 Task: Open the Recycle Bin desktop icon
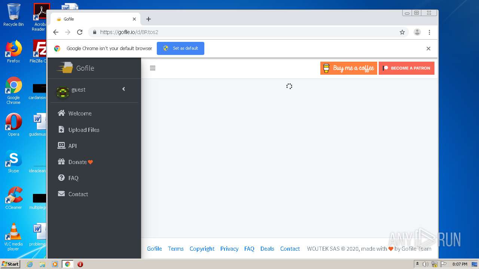(13, 15)
